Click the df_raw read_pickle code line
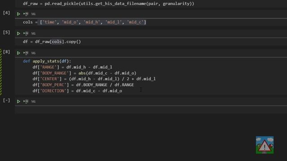Screen dimensions: 287x161 click(x=109, y=4)
